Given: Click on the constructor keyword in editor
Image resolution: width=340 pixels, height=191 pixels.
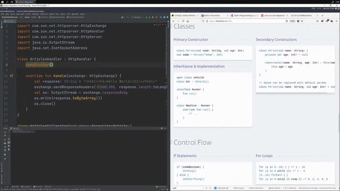Looking at the screenshot, I should 37,65.
